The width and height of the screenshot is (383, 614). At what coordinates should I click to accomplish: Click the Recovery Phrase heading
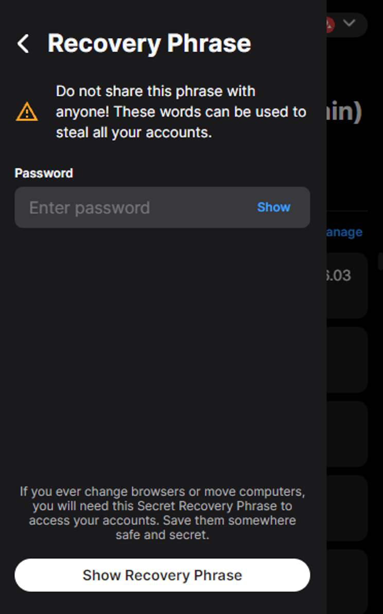pos(149,43)
